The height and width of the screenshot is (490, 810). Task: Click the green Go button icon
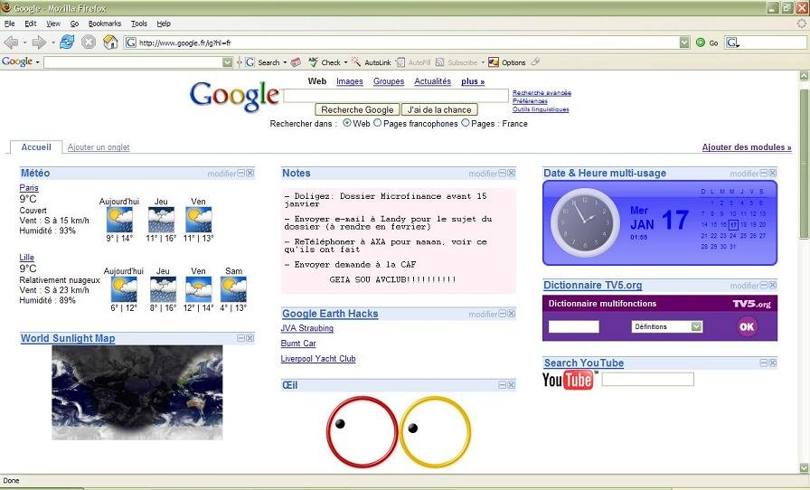coord(701,42)
